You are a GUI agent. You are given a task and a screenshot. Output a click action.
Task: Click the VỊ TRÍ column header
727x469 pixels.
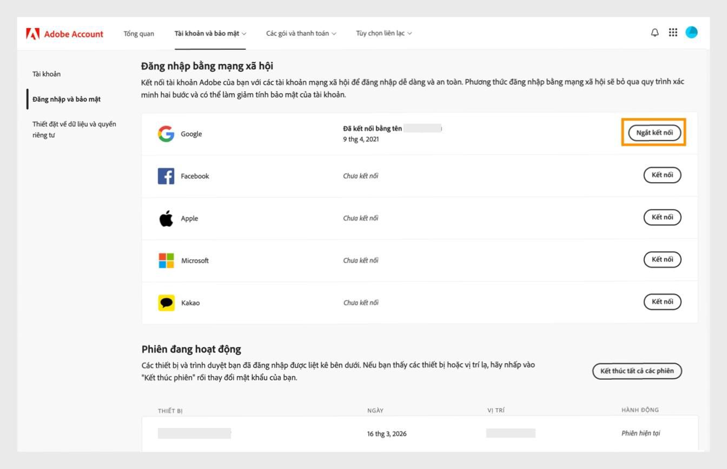point(496,411)
